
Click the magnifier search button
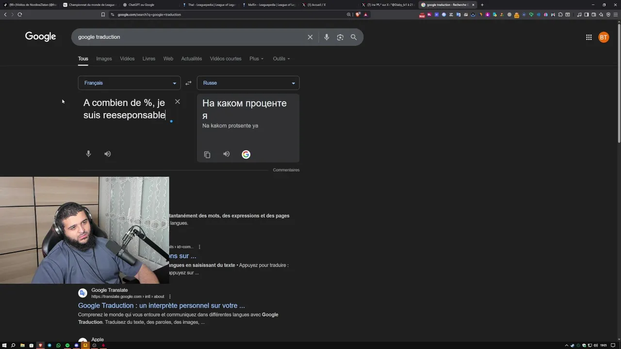coord(354,37)
